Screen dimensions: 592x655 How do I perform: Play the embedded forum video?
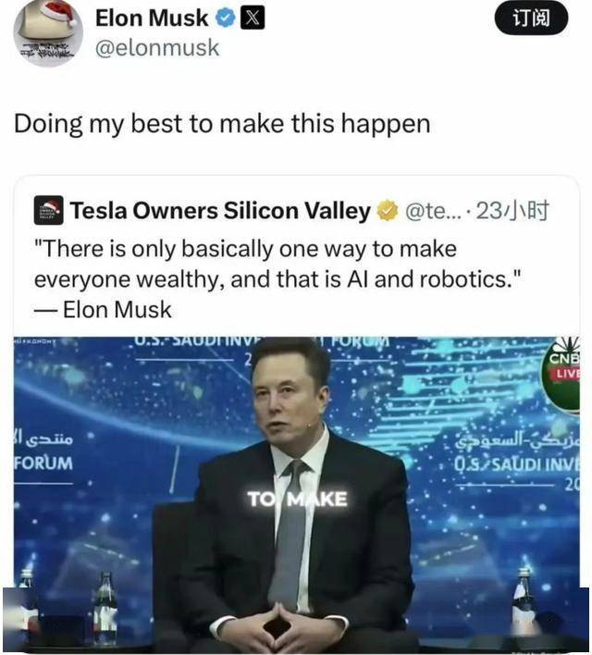coord(296,494)
